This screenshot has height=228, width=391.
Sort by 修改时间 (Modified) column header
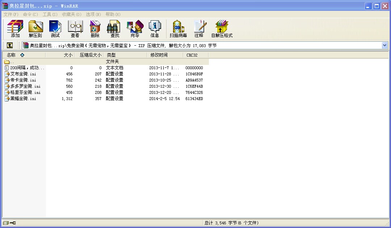click(159, 55)
